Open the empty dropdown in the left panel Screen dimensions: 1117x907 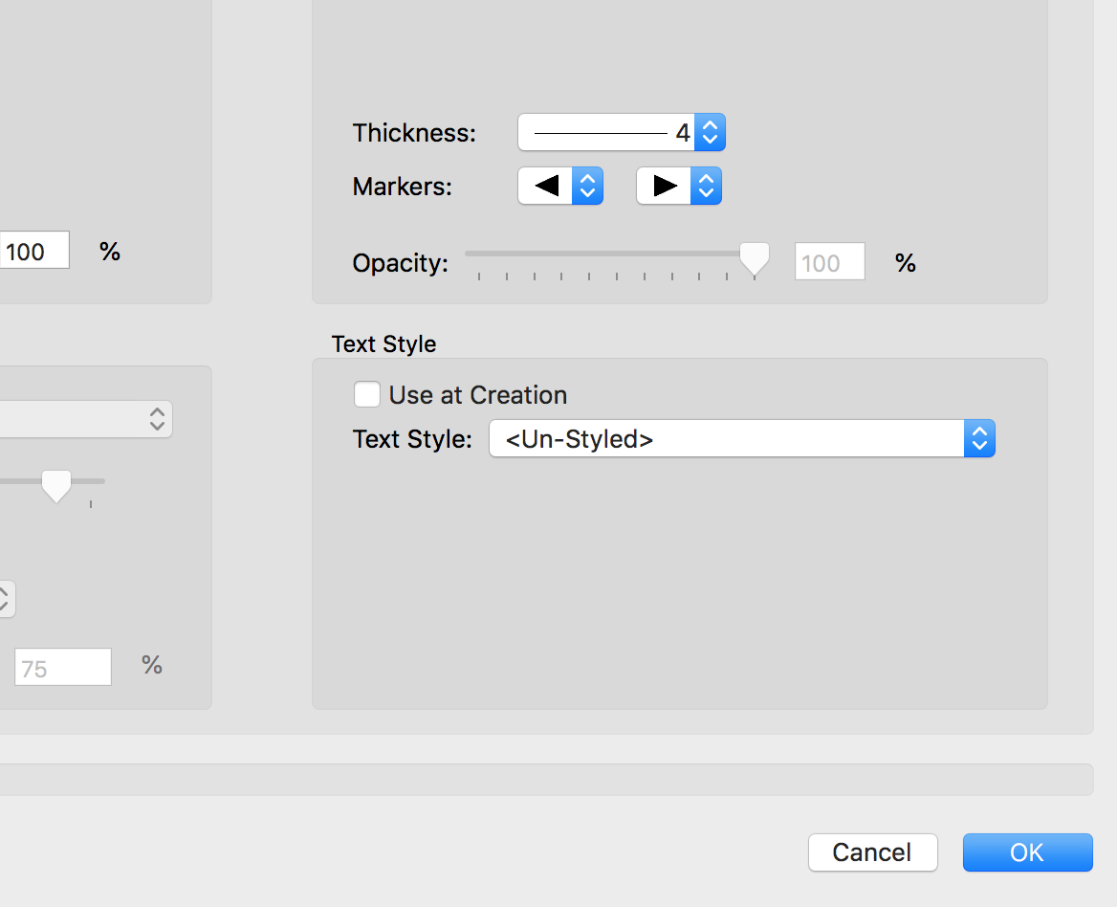pyautogui.click(x=77, y=419)
